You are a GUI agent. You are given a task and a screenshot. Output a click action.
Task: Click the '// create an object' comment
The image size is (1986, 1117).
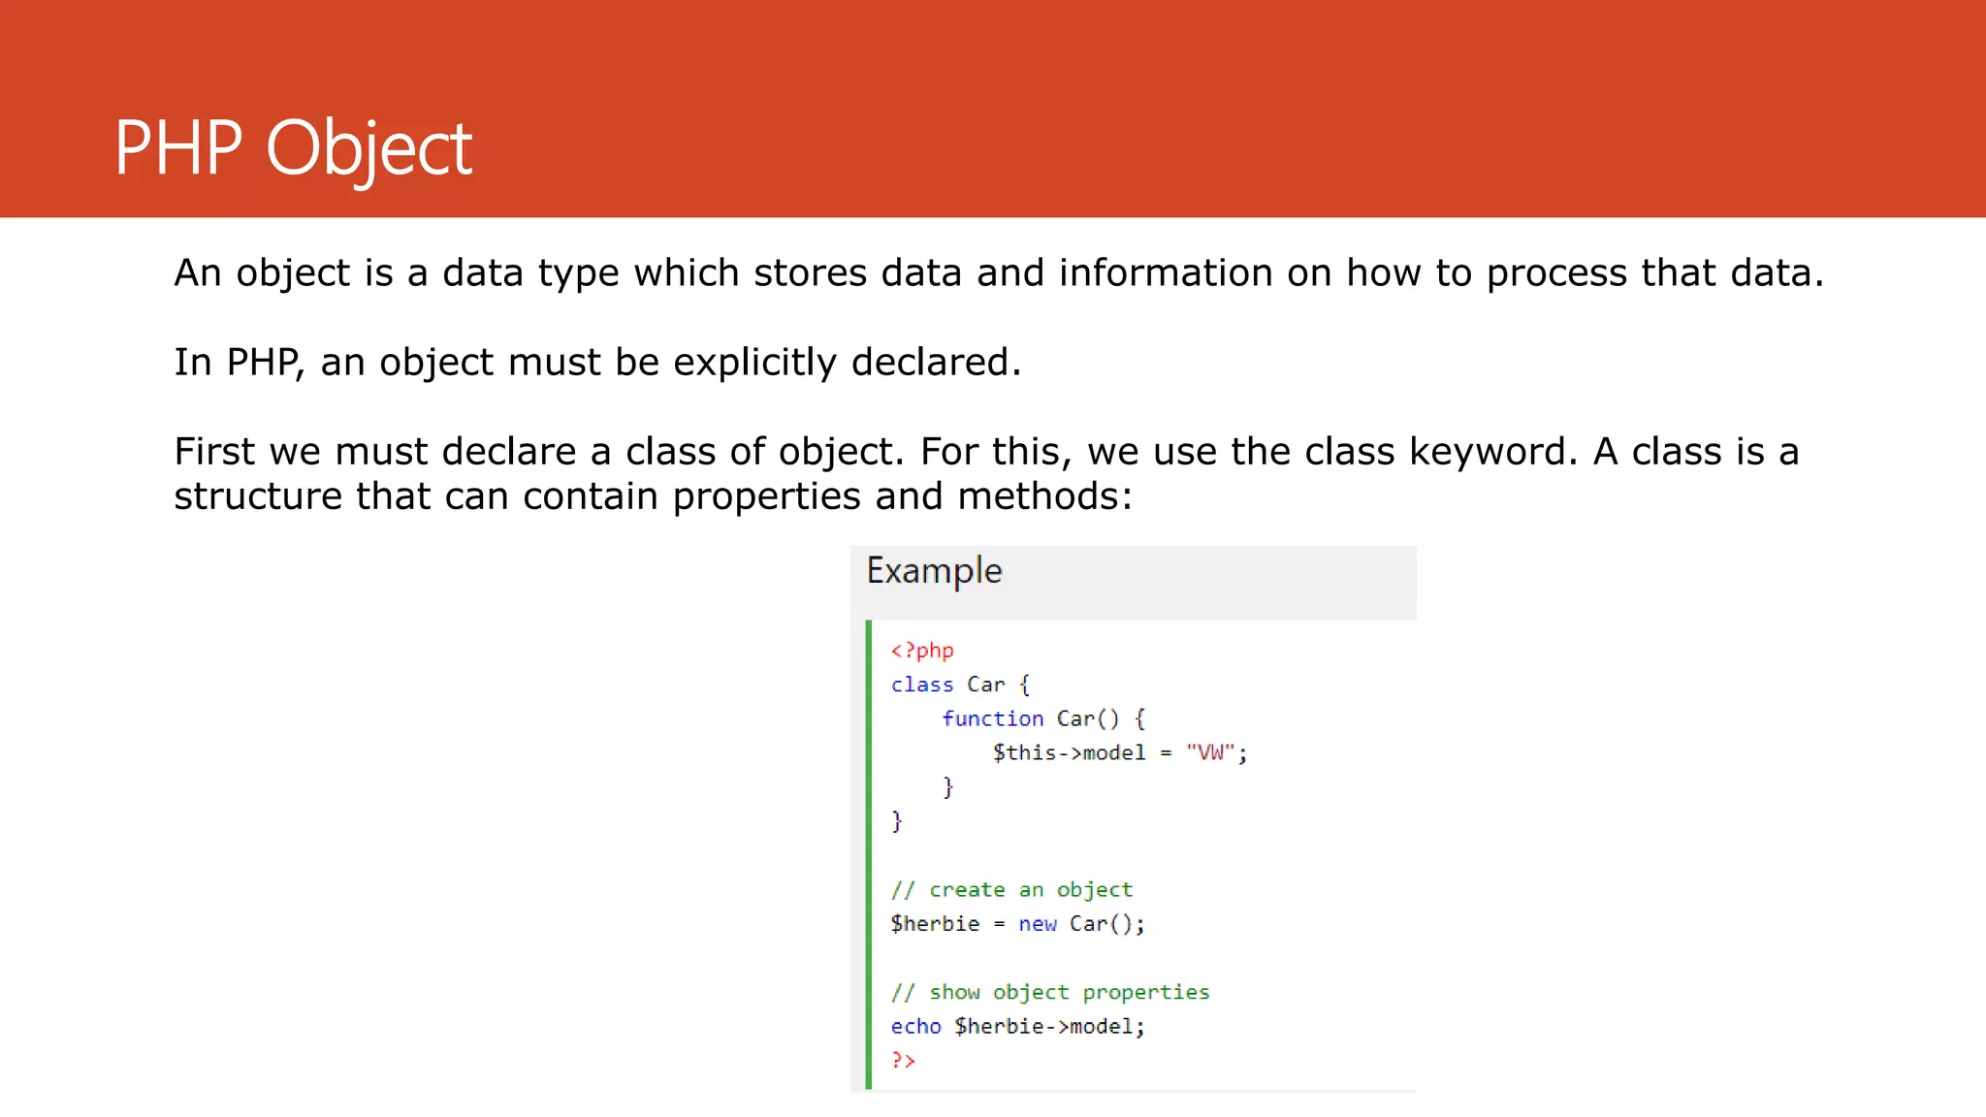[1011, 890]
